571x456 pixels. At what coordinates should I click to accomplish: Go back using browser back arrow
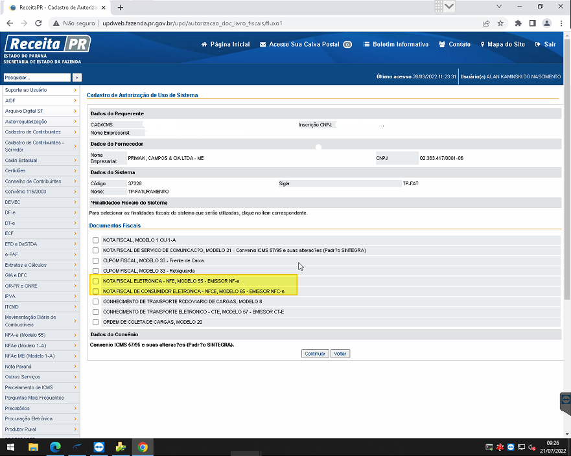tap(10, 23)
